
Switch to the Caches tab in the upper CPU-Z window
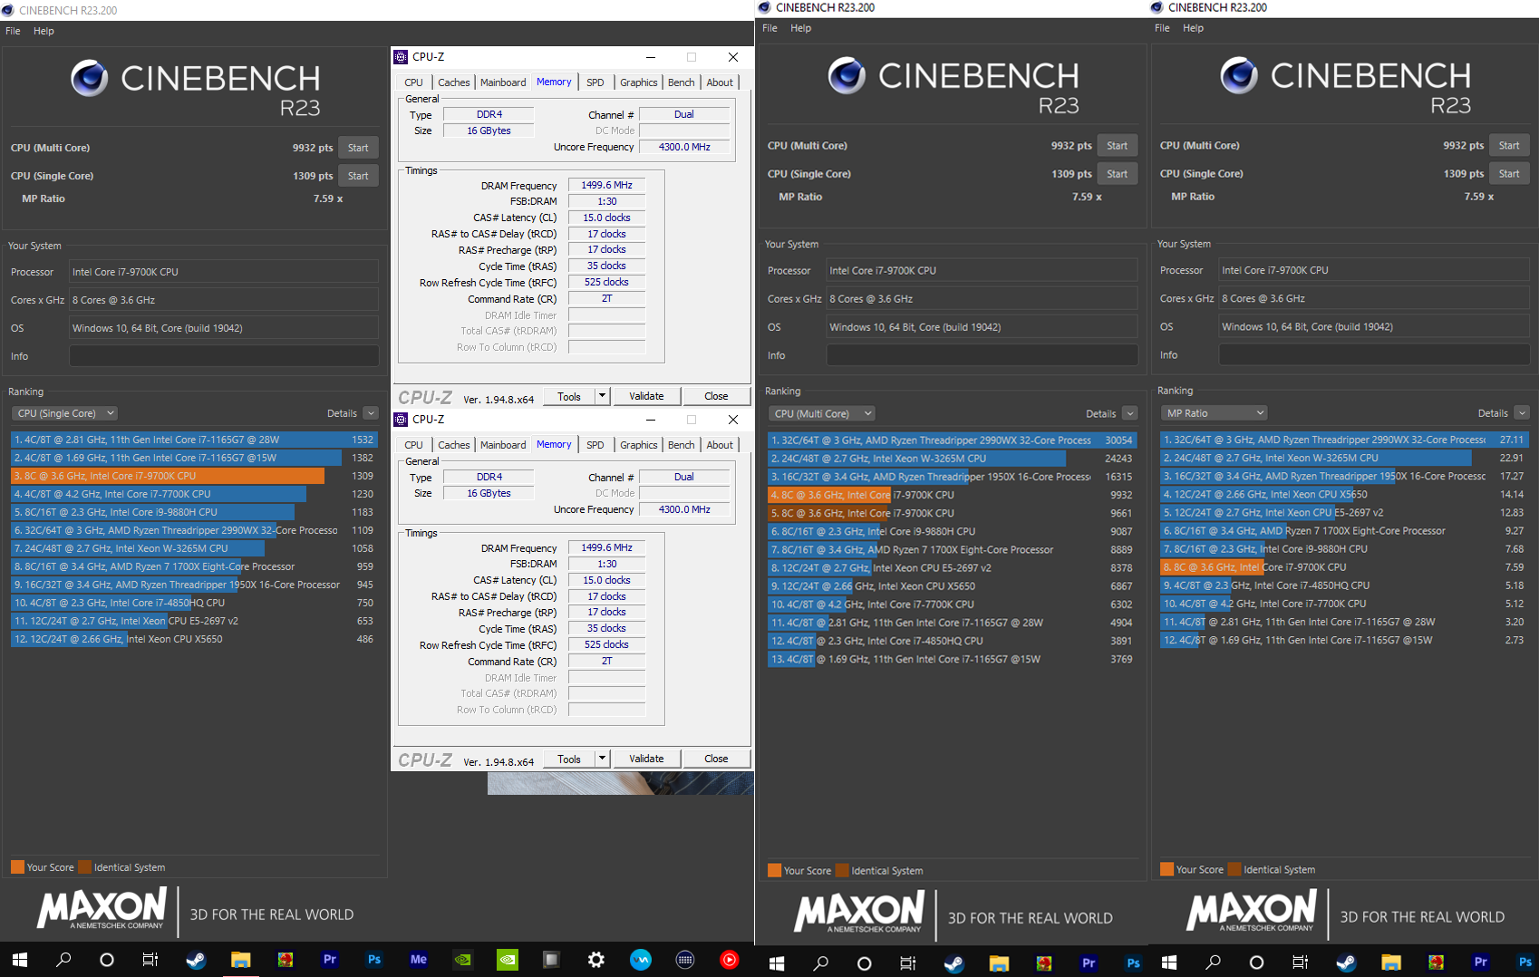[x=453, y=82]
